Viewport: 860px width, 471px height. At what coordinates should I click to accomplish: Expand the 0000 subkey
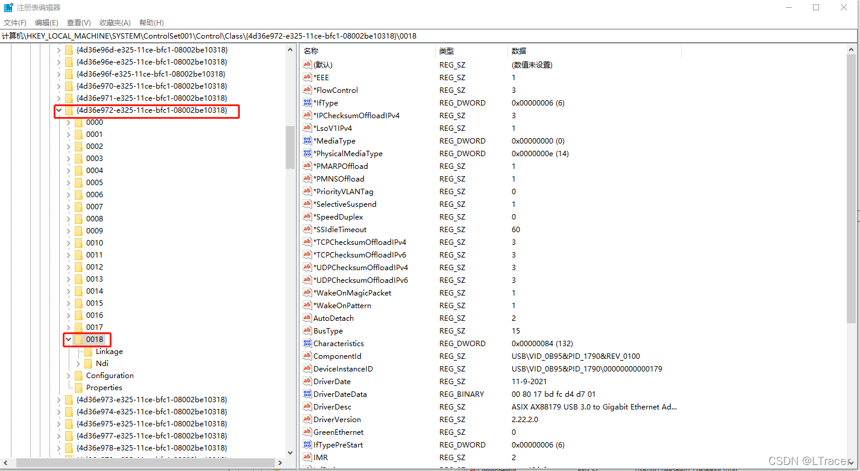coord(68,122)
